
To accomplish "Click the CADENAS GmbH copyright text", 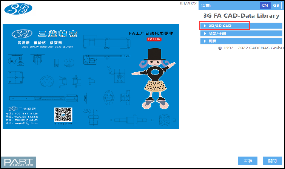I will point(251,48).
